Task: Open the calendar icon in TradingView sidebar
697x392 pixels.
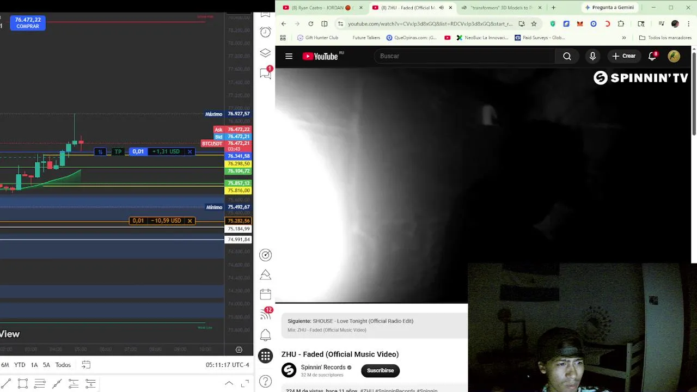Action: point(265,295)
